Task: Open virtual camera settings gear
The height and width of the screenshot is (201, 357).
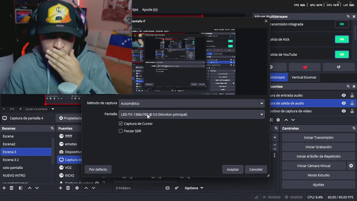Action: (x=351, y=166)
